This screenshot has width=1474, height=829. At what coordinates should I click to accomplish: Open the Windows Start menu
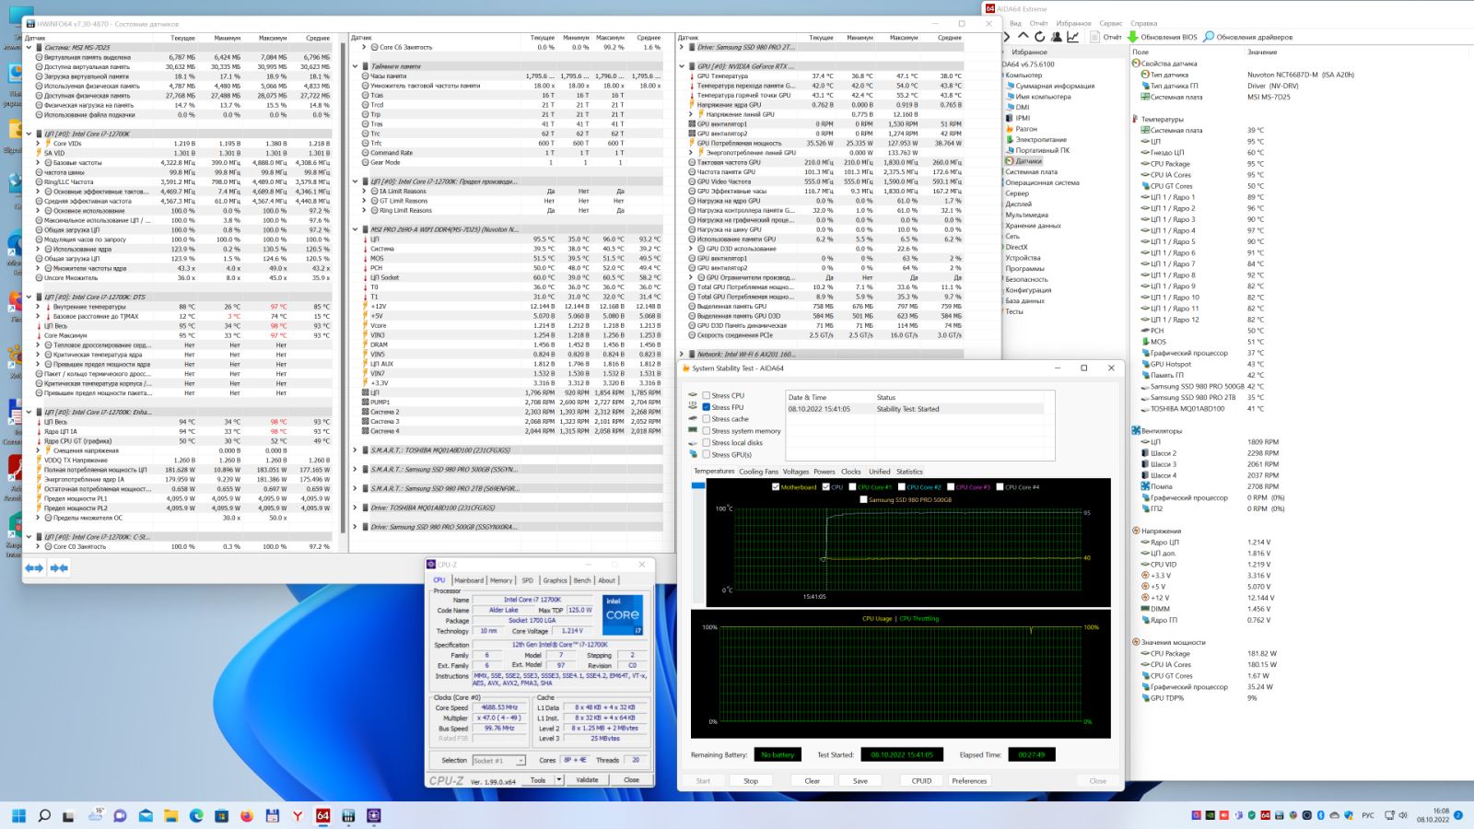click(x=18, y=816)
